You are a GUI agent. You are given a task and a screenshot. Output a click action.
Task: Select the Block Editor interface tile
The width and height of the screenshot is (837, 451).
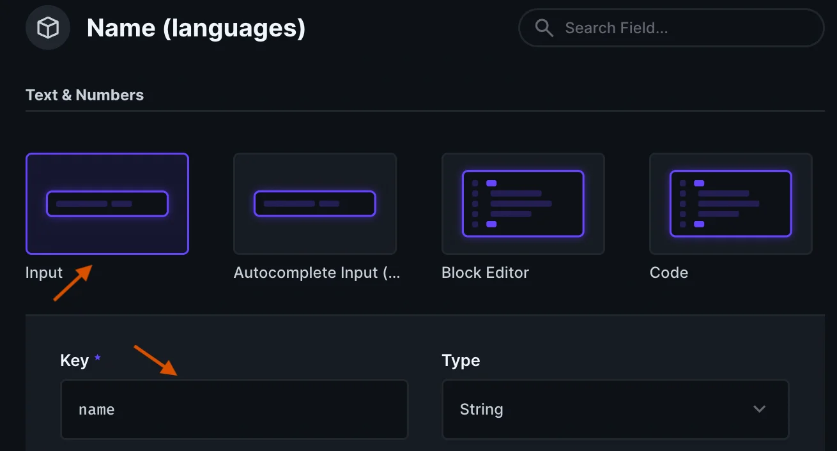tap(523, 204)
